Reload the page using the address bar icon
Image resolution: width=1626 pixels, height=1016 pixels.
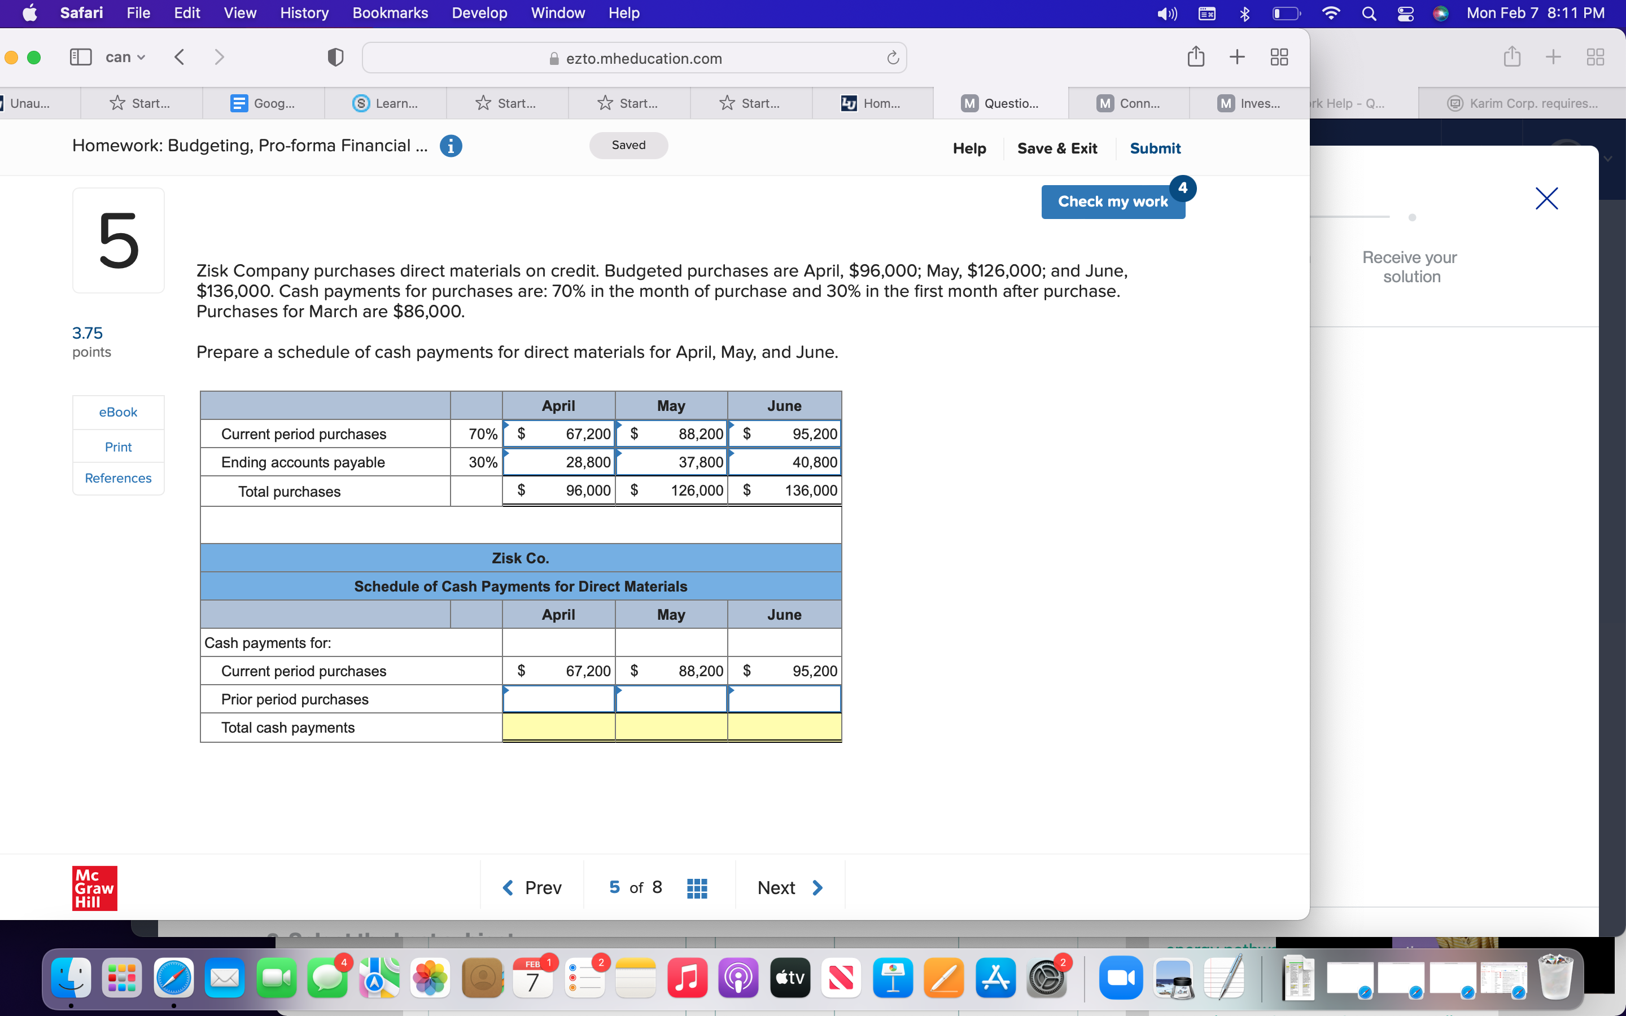pos(892,58)
